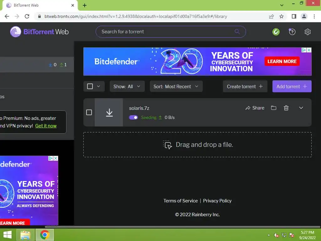Open the tab search chevron in title bar
The image size is (321, 241).
282,5
